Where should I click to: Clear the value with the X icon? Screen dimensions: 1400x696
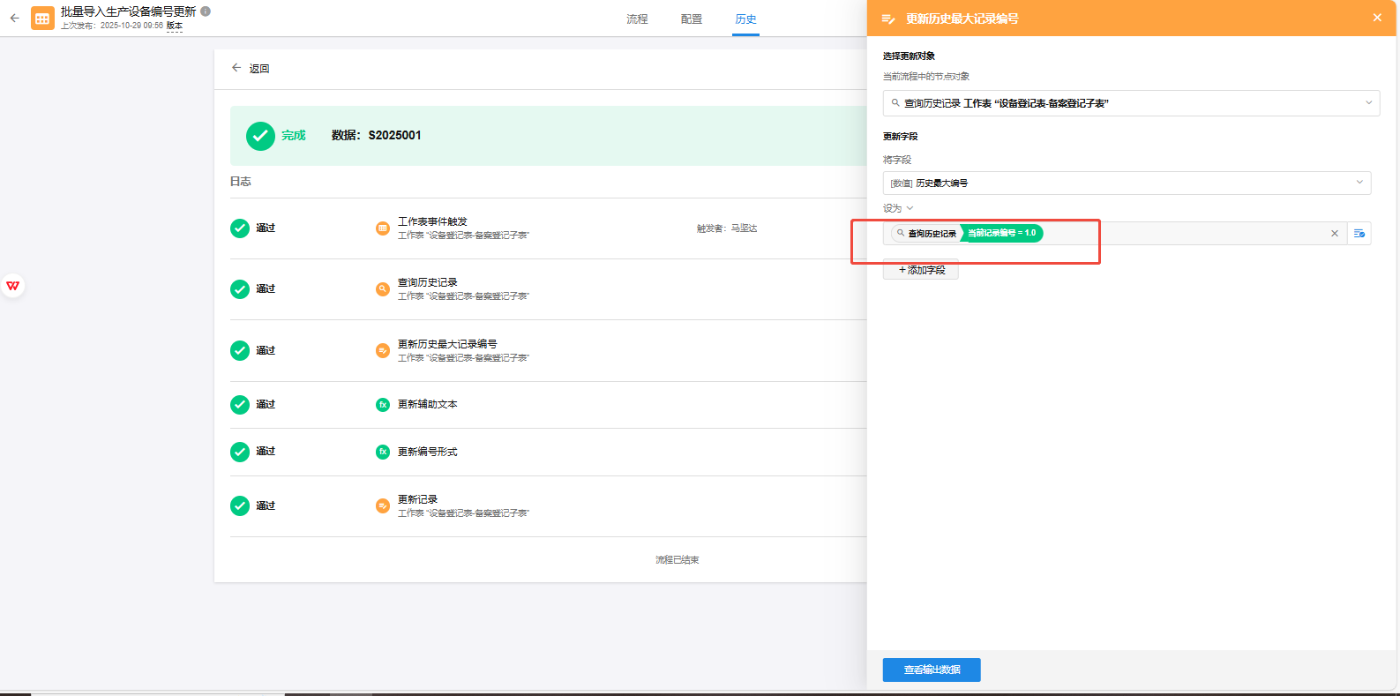point(1335,234)
